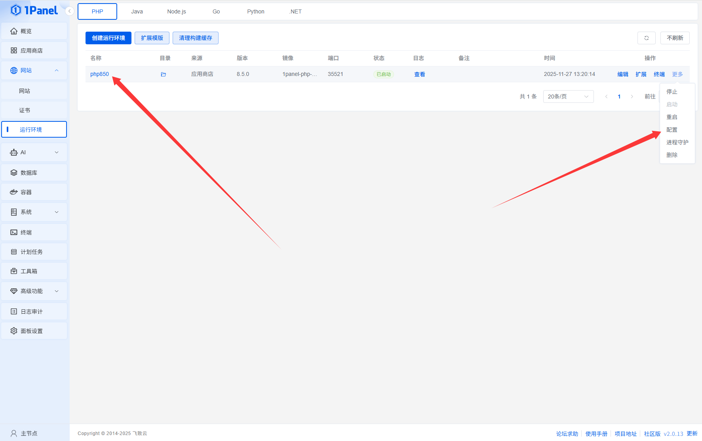The width and height of the screenshot is (702, 441).
Task: Open 面板设置 panel settings
Action: (x=34, y=331)
